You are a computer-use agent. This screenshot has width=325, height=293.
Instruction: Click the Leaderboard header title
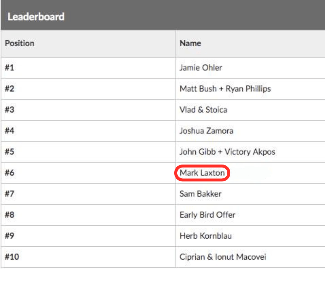(x=36, y=17)
